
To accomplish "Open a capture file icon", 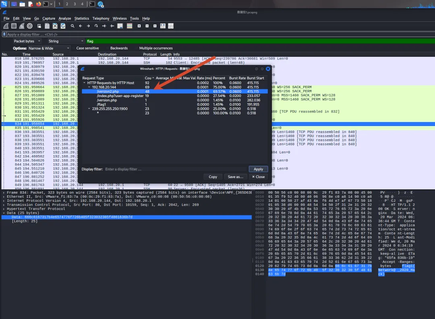I will point(39,26).
